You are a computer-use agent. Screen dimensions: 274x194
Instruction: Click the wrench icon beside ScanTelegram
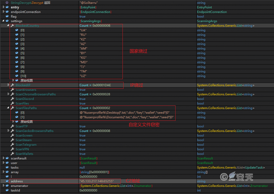coord(12,145)
